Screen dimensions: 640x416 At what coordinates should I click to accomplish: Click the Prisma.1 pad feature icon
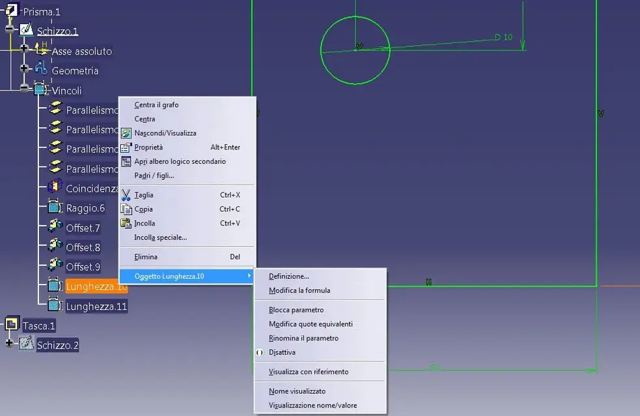pyautogui.click(x=12, y=10)
